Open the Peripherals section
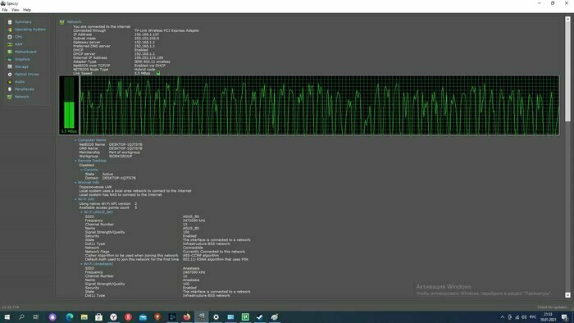 (24, 89)
